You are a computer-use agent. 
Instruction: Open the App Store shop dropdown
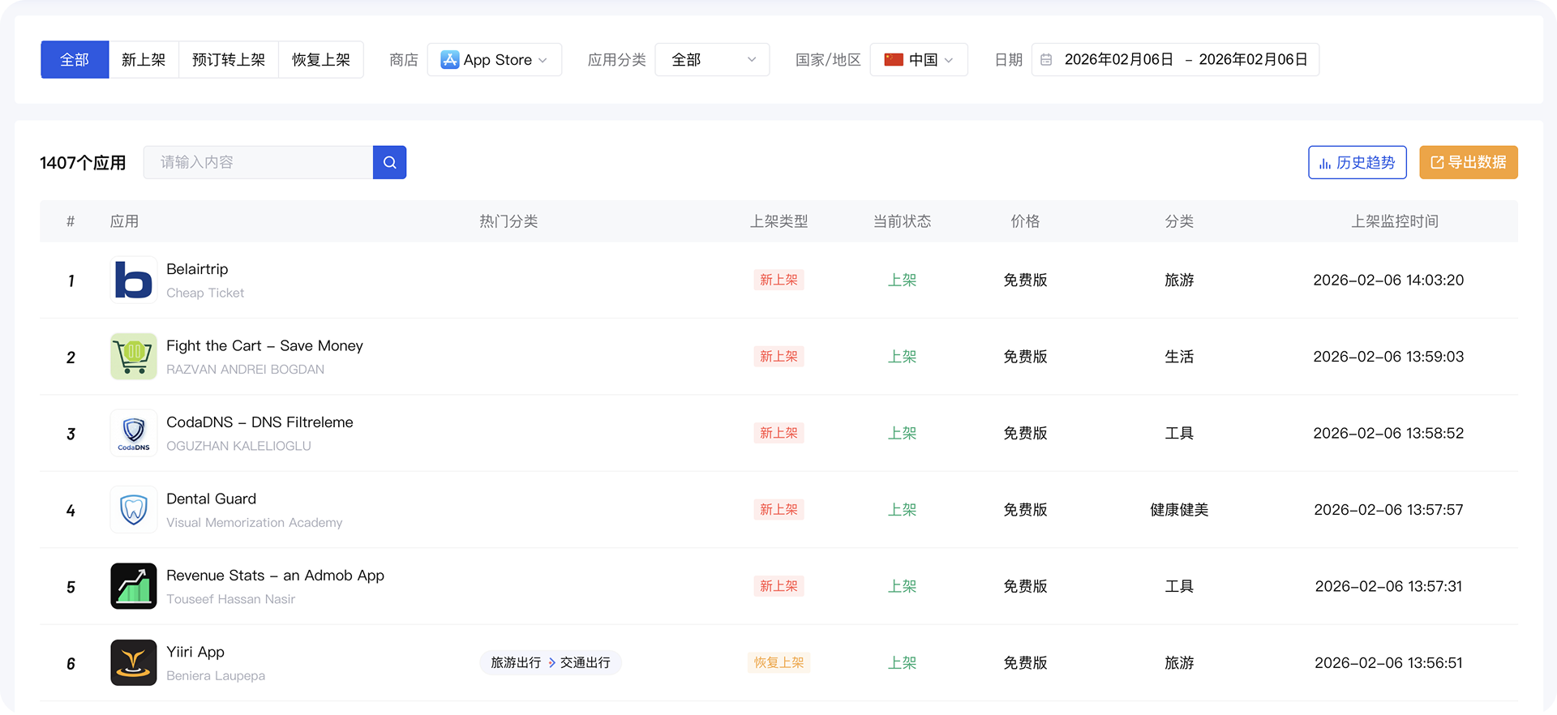click(x=494, y=60)
